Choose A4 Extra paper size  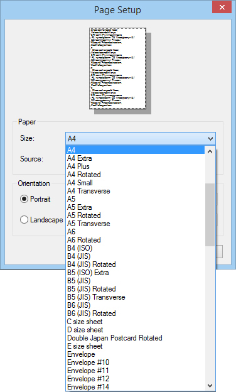click(135, 158)
